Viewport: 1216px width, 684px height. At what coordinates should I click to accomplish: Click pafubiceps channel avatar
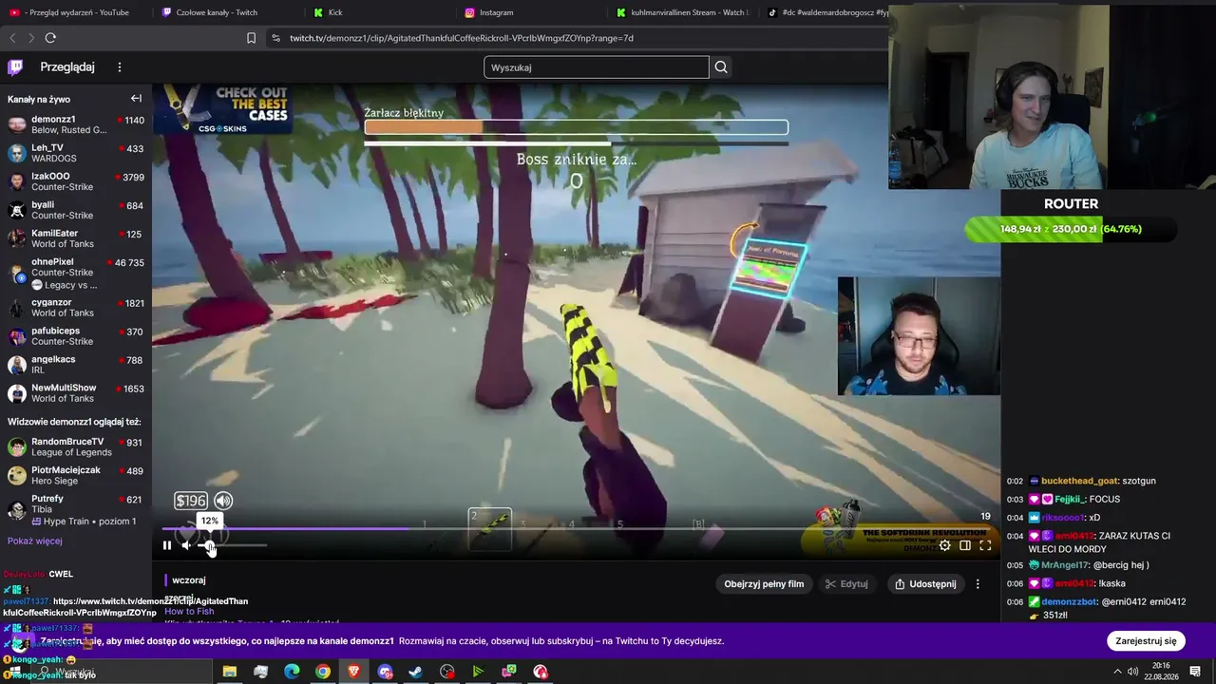point(17,336)
